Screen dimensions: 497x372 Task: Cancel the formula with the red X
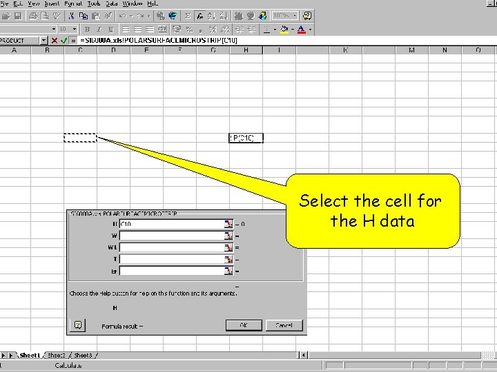(x=55, y=41)
